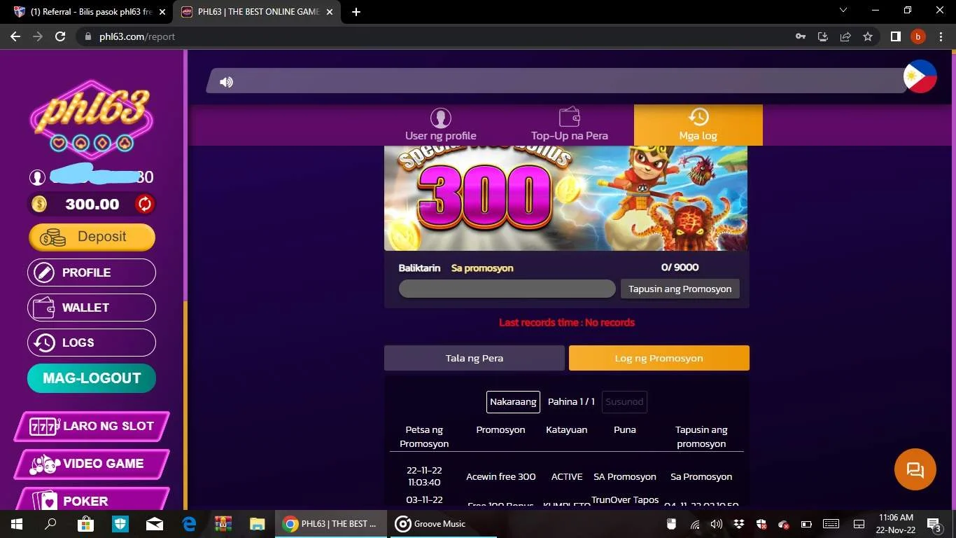
Task: Open LOGS from sidebar
Action: 92,343
